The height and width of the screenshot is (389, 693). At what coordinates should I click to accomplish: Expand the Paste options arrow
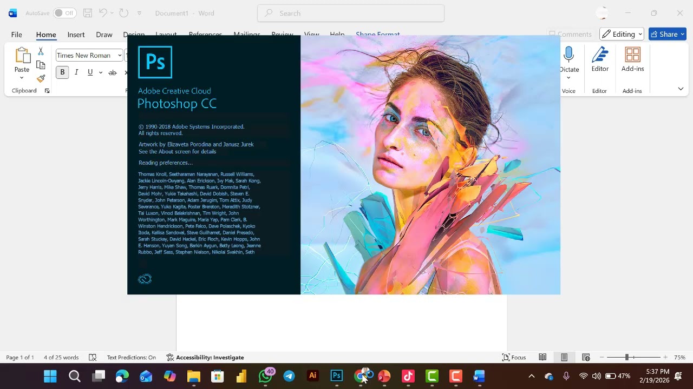(x=22, y=78)
